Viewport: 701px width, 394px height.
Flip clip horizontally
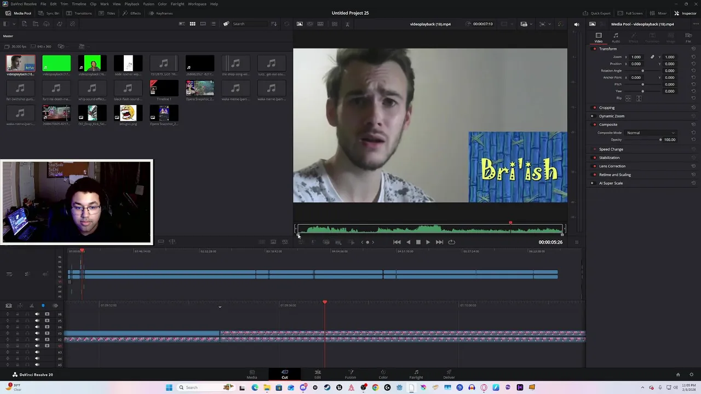tap(628, 99)
